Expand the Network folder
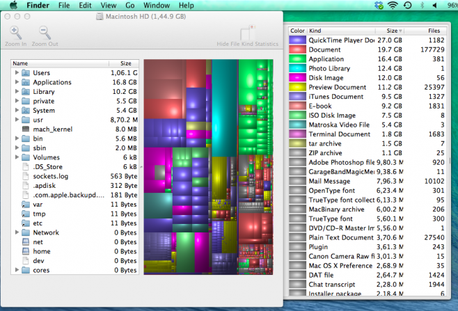The width and height of the screenshot is (458, 311). tap(17, 232)
